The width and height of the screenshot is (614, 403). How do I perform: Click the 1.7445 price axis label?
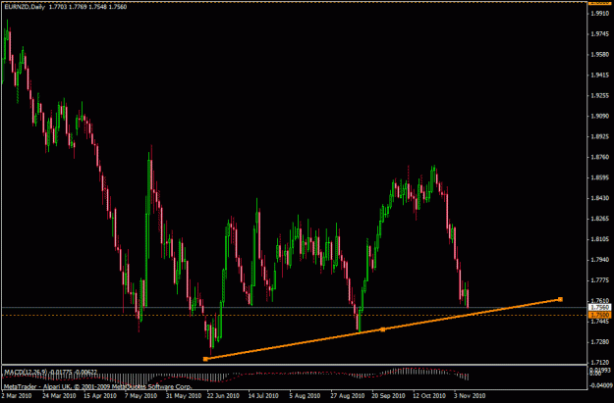(x=599, y=322)
